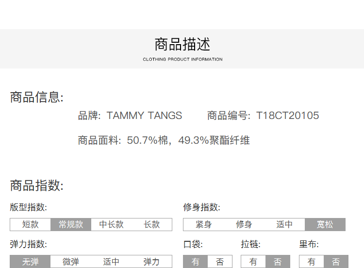Click the product number T18CT20105
This screenshot has height=268, width=364.
tap(287, 116)
